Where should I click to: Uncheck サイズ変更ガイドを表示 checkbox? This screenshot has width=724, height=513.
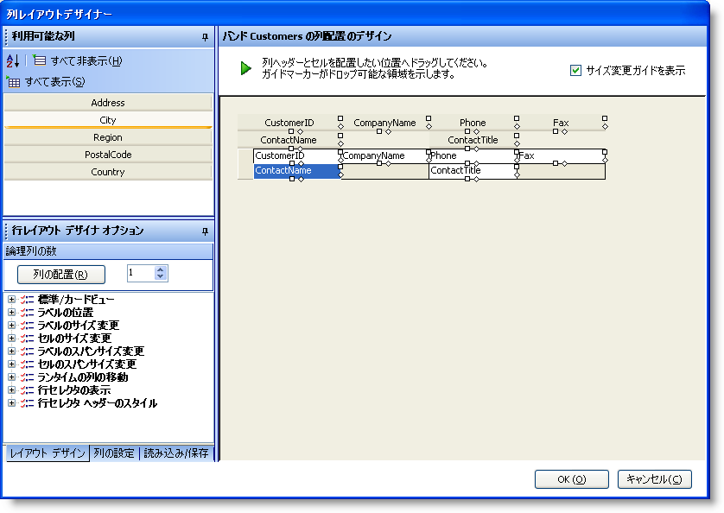pyautogui.click(x=575, y=70)
